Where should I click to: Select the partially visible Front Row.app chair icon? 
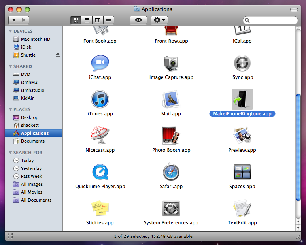pos(171,31)
